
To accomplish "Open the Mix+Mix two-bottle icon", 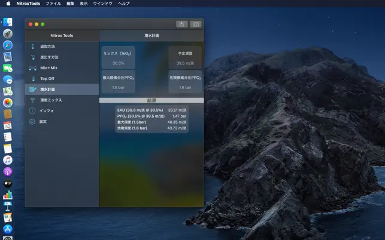I will pyautogui.click(x=33, y=68).
